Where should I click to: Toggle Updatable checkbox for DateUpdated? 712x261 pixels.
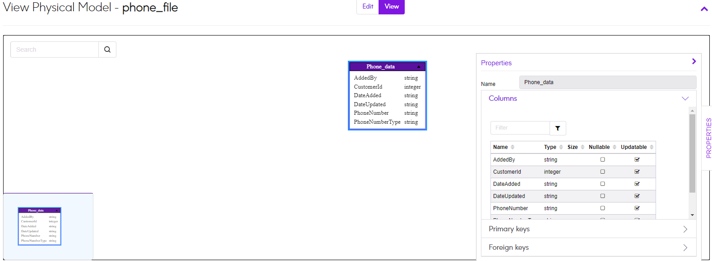click(637, 196)
